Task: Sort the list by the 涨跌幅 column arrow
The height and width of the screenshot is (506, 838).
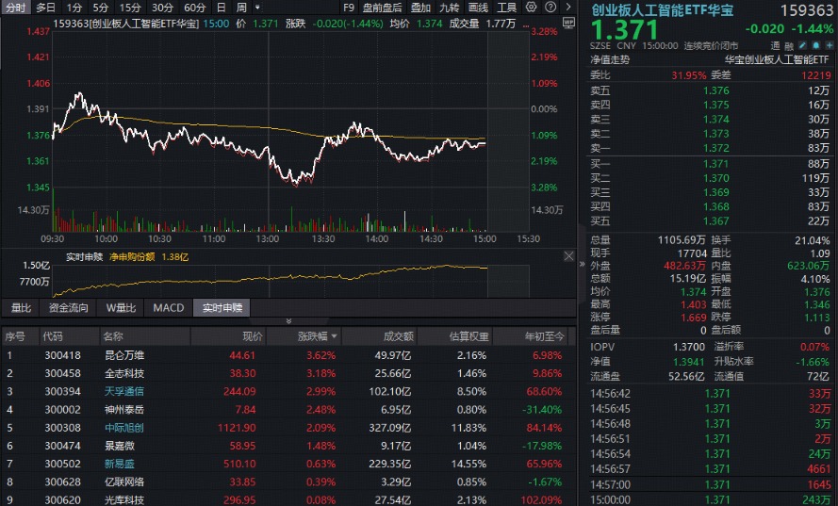Action: (335, 336)
